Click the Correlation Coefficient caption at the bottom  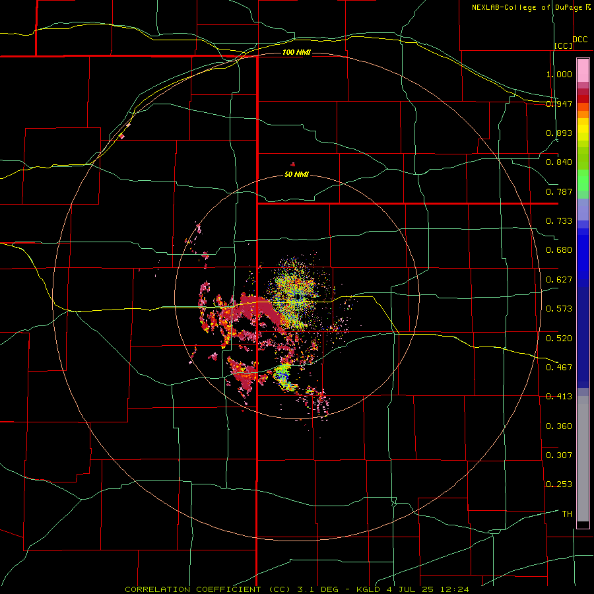(x=297, y=589)
